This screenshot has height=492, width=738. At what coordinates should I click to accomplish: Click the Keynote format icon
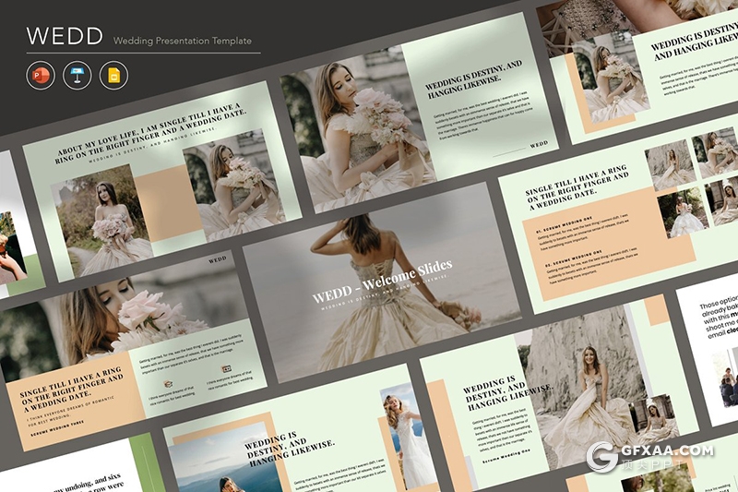pos(77,76)
